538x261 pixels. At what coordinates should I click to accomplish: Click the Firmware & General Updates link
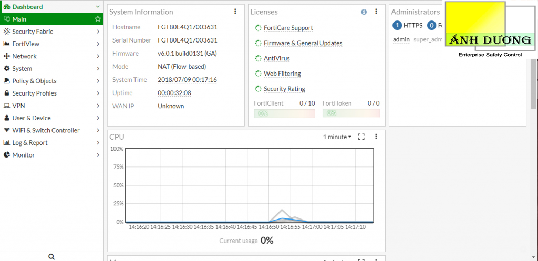pos(303,43)
